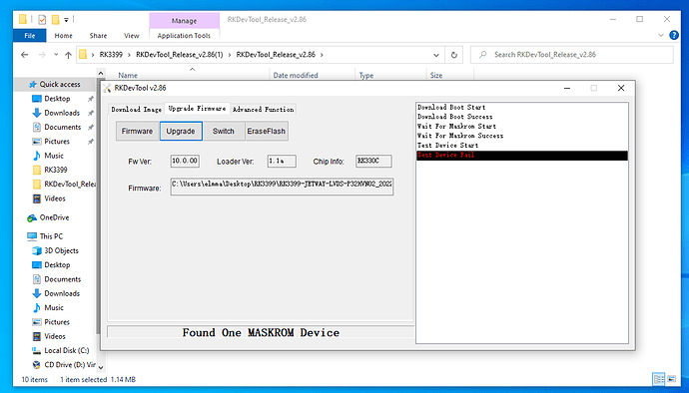This screenshot has width=689, height=393.
Task: Open pinned Desktop under Quick access
Action: click(57, 99)
